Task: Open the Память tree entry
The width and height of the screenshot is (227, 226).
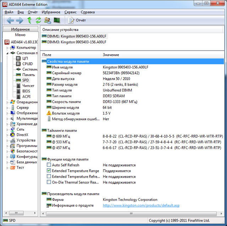Action: pos(28,75)
